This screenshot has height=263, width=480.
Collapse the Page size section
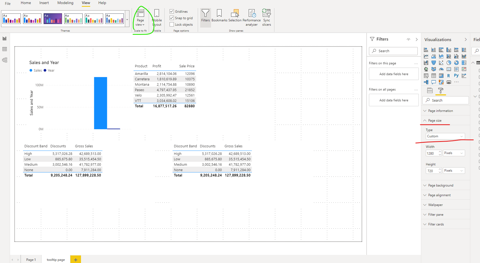tap(446, 121)
